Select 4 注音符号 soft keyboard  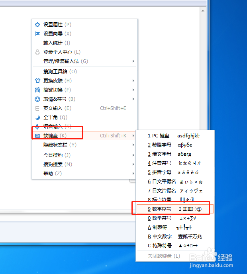pos(175,163)
